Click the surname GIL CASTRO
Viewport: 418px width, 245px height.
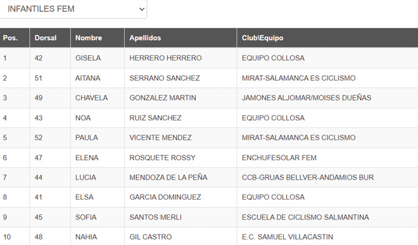(x=150, y=237)
